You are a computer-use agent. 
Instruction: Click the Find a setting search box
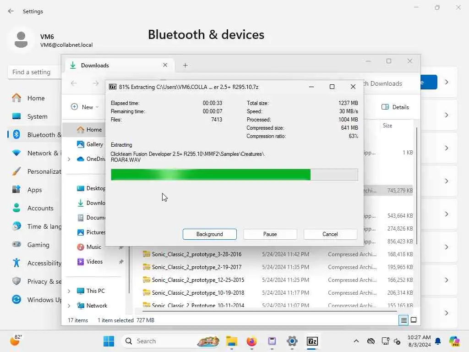tap(34, 72)
